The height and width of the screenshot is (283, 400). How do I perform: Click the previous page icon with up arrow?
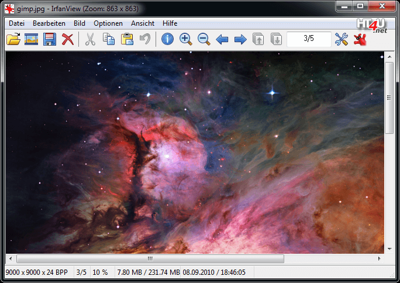[258, 39]
